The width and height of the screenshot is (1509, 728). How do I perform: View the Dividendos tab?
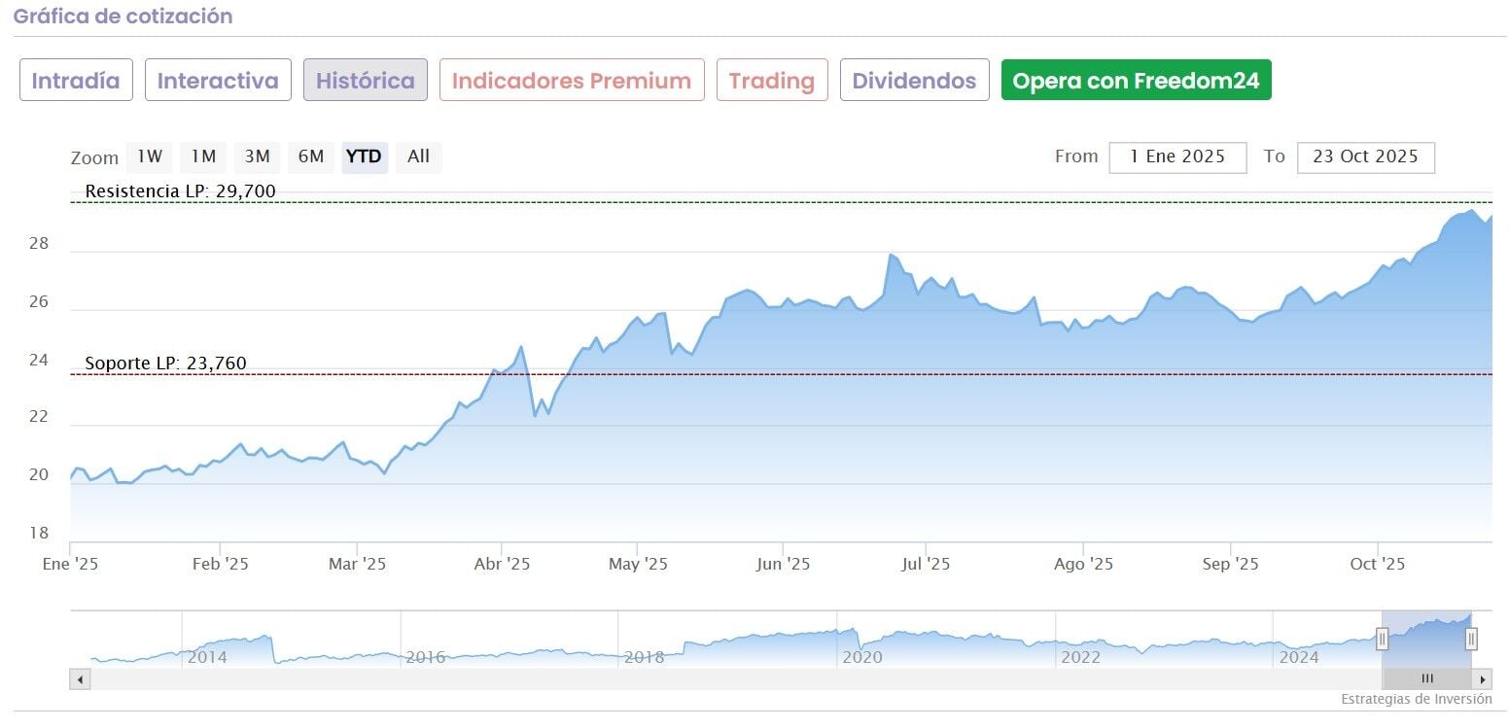pyautogui.click(x=914, y=81)
